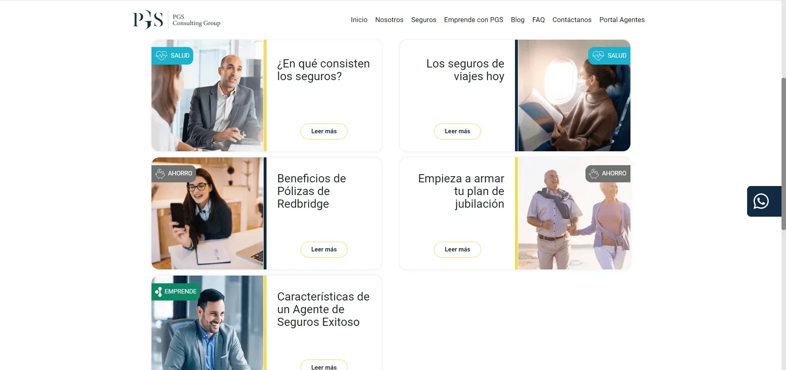Open the Seguros menu

pyautogui.click(x=423, y=20)
